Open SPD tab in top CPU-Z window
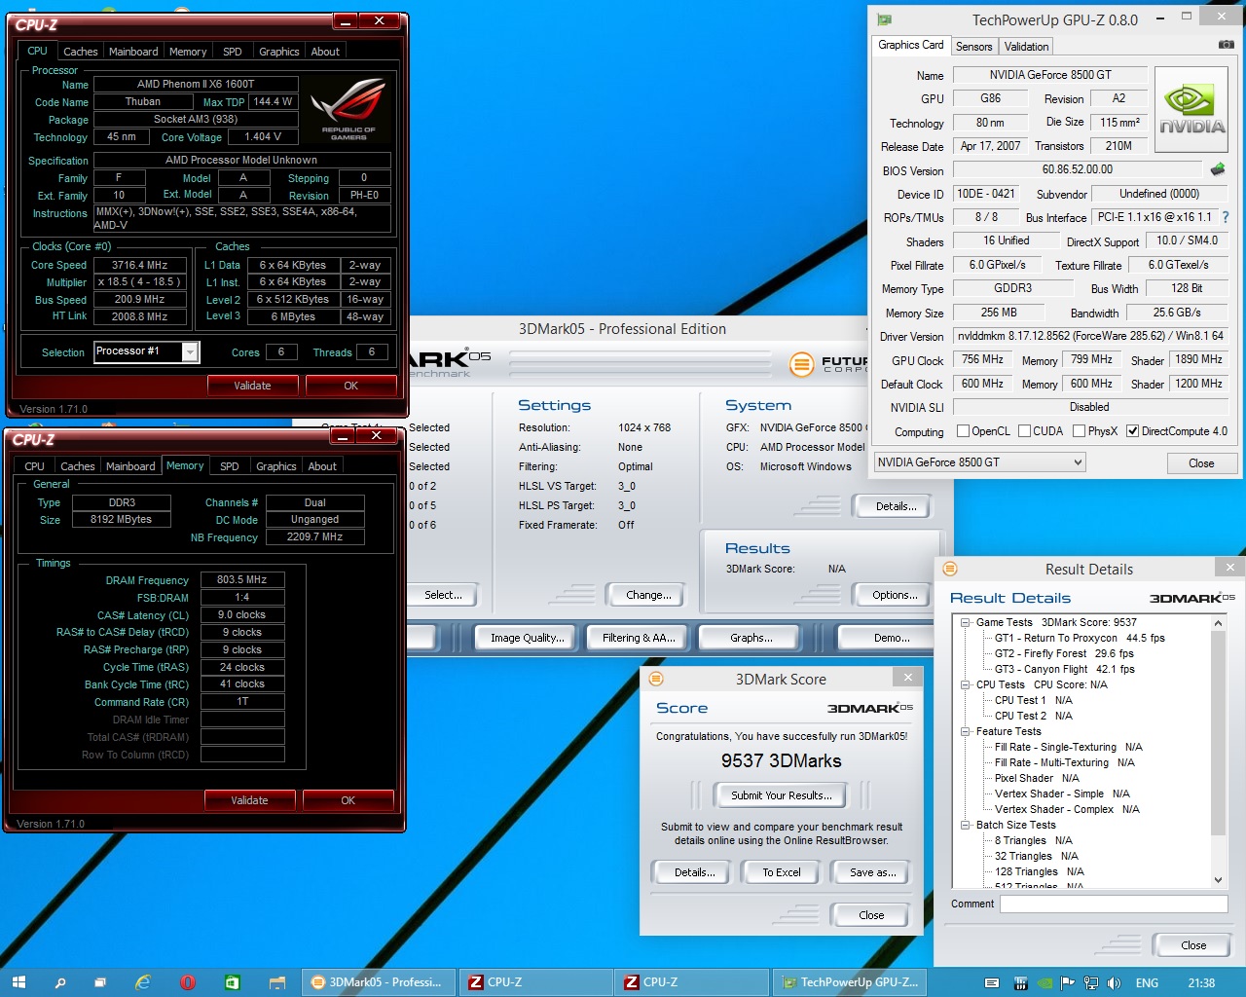This screenshot has width=1246, height=997. (232, 52)
